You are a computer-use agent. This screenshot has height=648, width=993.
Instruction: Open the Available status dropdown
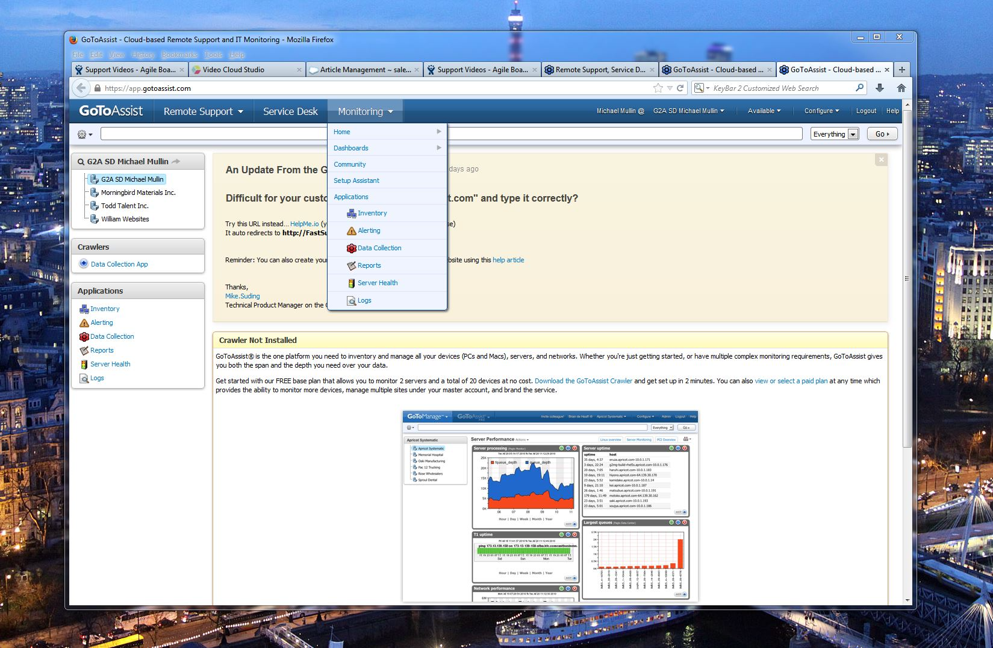[764, 111]
